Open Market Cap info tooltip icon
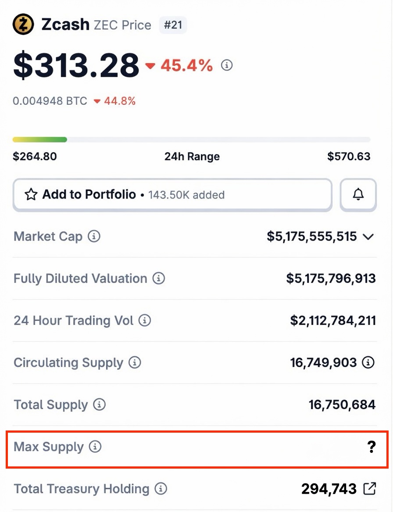The width and height of the screenshot is (393, 512). pyautogui.click(x=94, y=236)
